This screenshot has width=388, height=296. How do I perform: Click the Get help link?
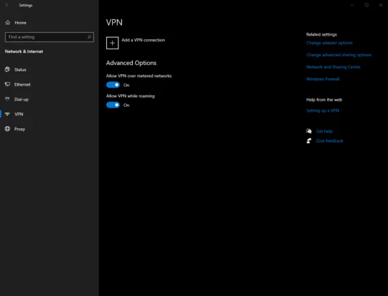coord(324,132)
